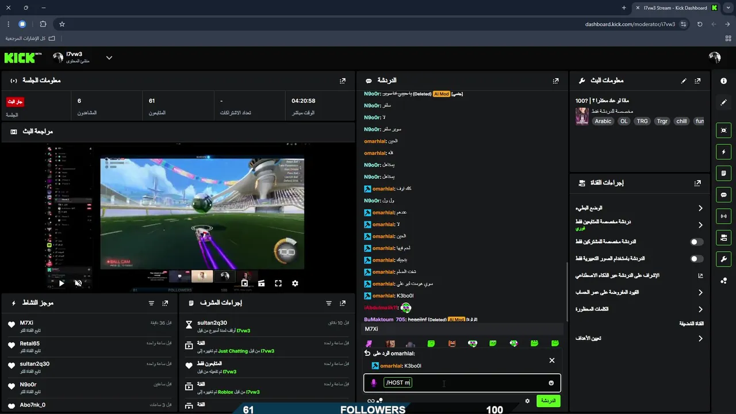Toggle activity feed lightning widget in sidebar
The width and height of the screenshot is (736, 414).
723,152
